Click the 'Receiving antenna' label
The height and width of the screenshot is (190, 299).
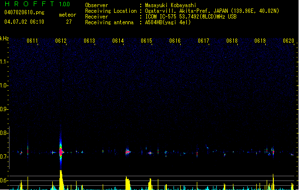[x=109, y=22]
